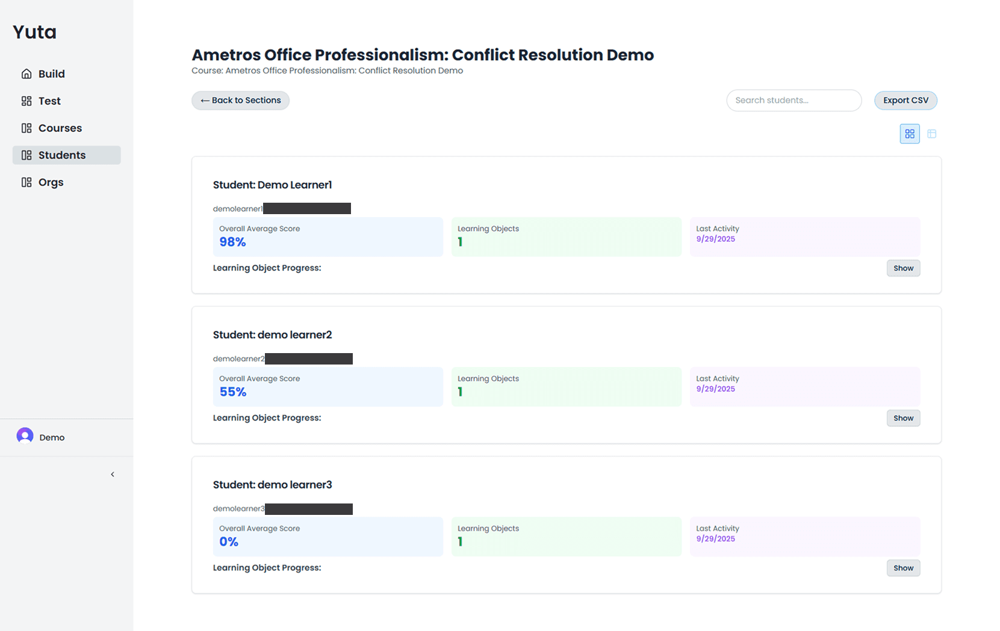Show demo learner2 learning object progress
The width and height of the screenshot is (1000, 631).
click(903, 418)
